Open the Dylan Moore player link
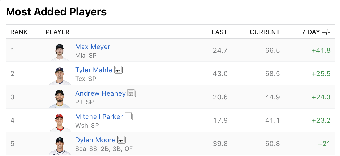340x156 pixels. click(95, 140)
